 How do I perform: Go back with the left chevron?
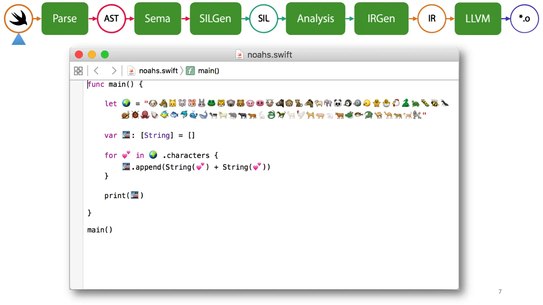click(96, 71)
